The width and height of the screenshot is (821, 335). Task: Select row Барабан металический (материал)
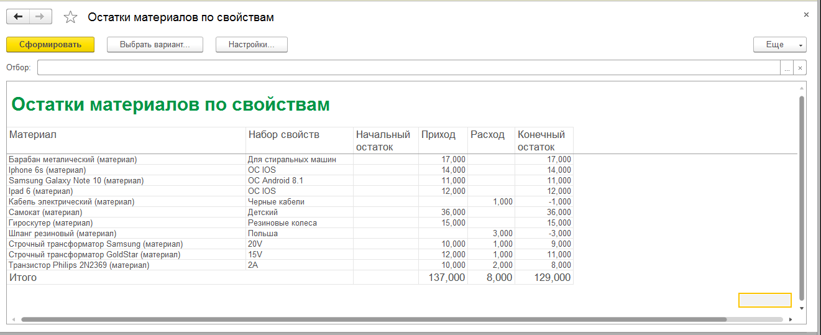(x=290, y=159)
